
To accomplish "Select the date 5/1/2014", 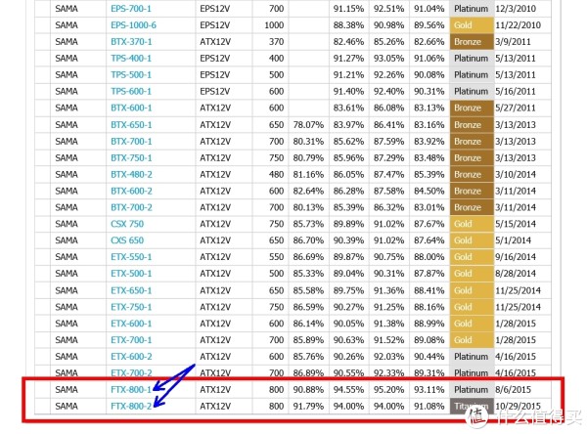I will tap(514, 240).
